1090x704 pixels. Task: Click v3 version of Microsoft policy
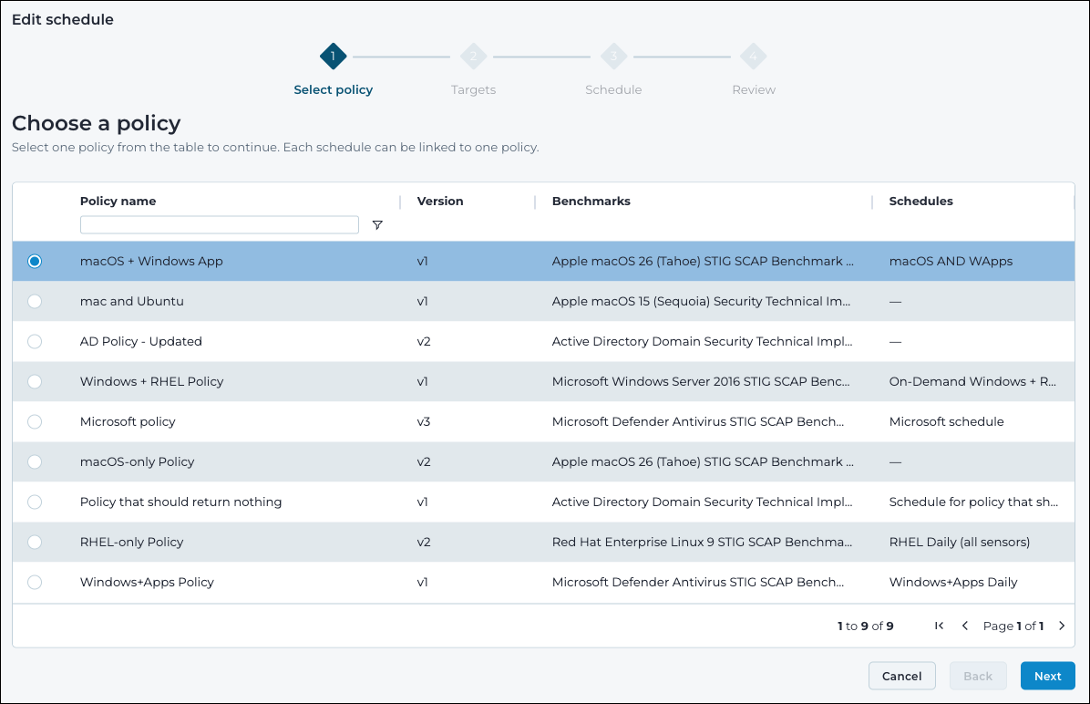point(424,421)
